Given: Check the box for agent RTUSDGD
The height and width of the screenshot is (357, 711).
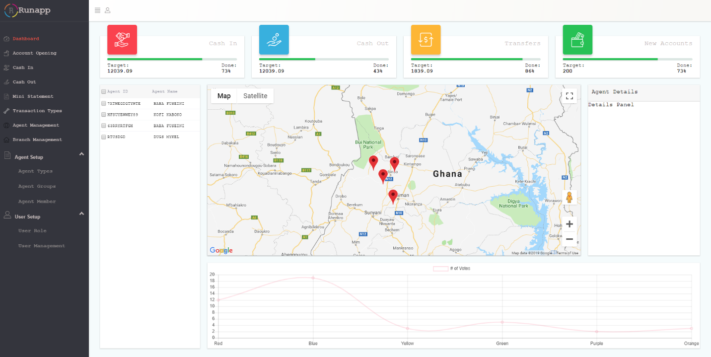Looking at the screenshot, I should (103, 137).
